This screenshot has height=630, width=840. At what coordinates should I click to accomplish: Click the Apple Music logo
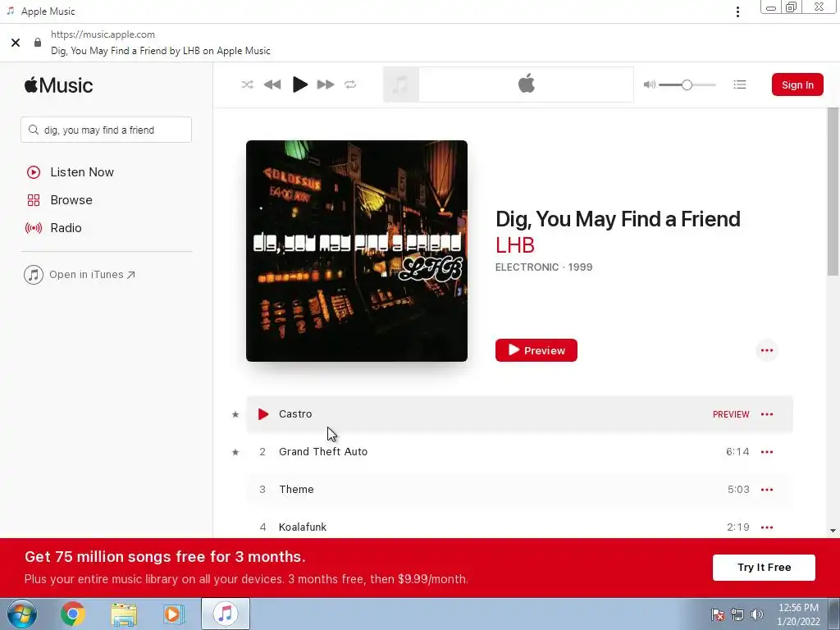[58, 85]
